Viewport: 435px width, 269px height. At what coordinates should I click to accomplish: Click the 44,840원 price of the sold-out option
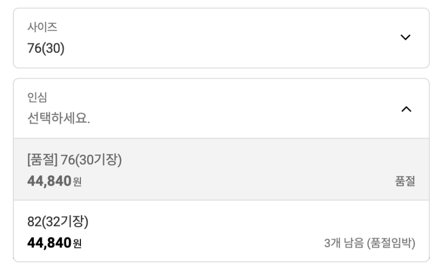pos(54,181)
